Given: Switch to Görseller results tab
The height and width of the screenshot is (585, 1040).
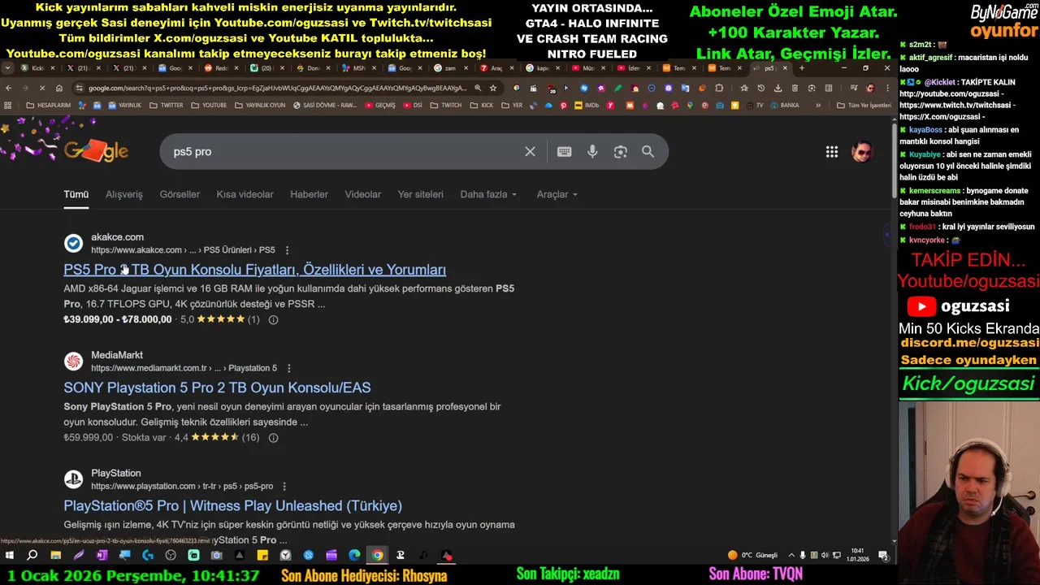Looking at the screenshot, I should 180,194.
